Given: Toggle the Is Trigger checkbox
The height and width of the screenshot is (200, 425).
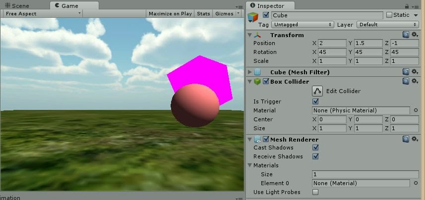Looking at the screenshot, I should (x=315, y=101).
